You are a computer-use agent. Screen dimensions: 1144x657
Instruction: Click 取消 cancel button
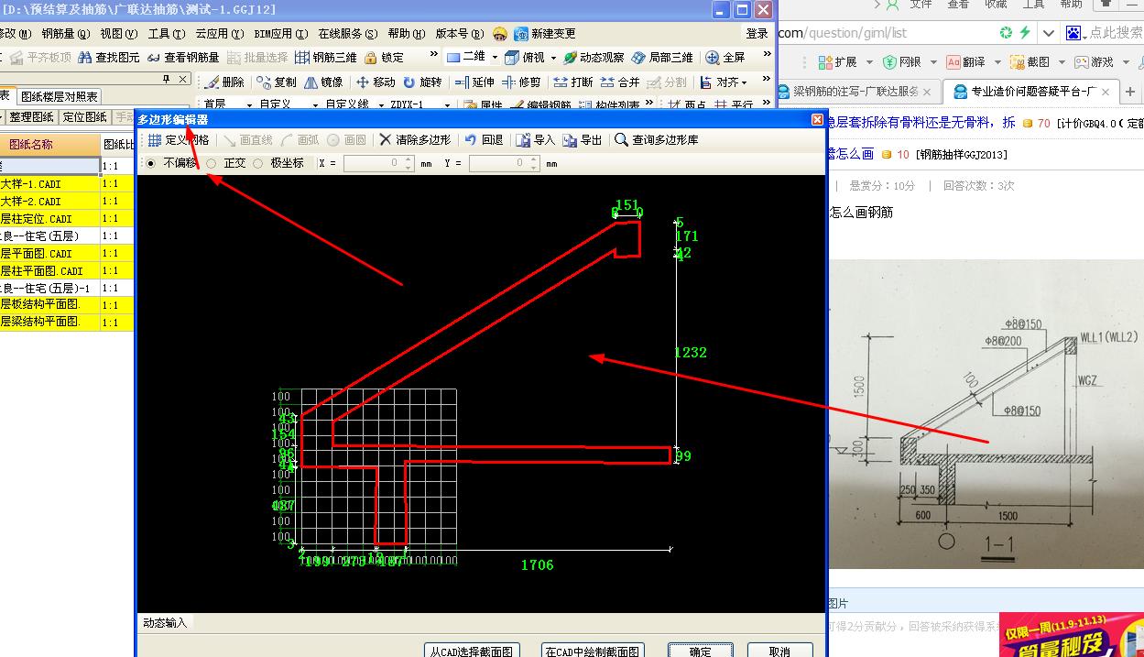click(780, 650)
